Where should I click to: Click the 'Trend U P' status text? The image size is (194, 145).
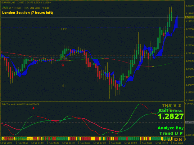coord(171,133)
